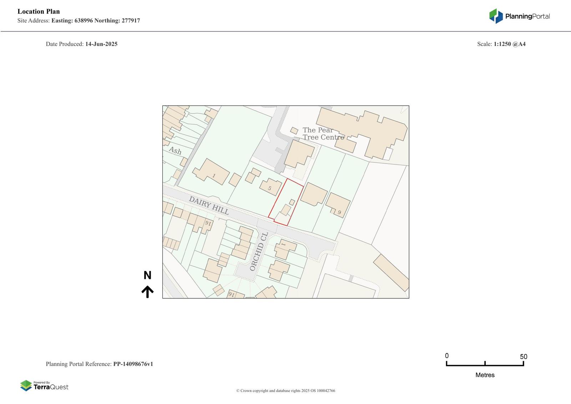This screenshot has width=571, height=404.
Task: Click the TerraQuest layered logo icon
Action: pos(26,385)
